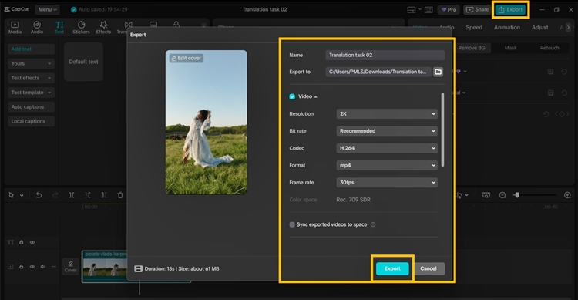Open the Media panel icon
Screen dimensions: 578x300
pos(15,27)
